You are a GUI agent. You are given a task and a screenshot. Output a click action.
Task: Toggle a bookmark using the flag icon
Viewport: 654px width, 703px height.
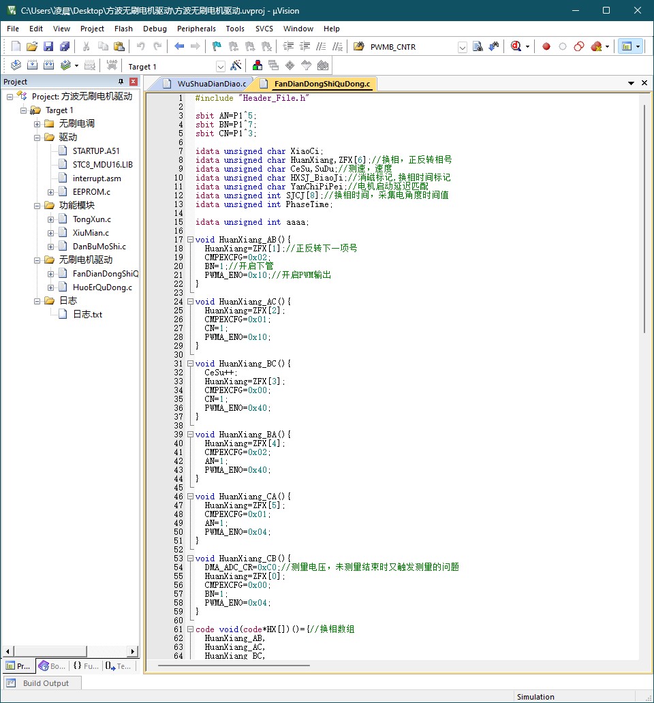pyautogui.click(x=217, y=47)
